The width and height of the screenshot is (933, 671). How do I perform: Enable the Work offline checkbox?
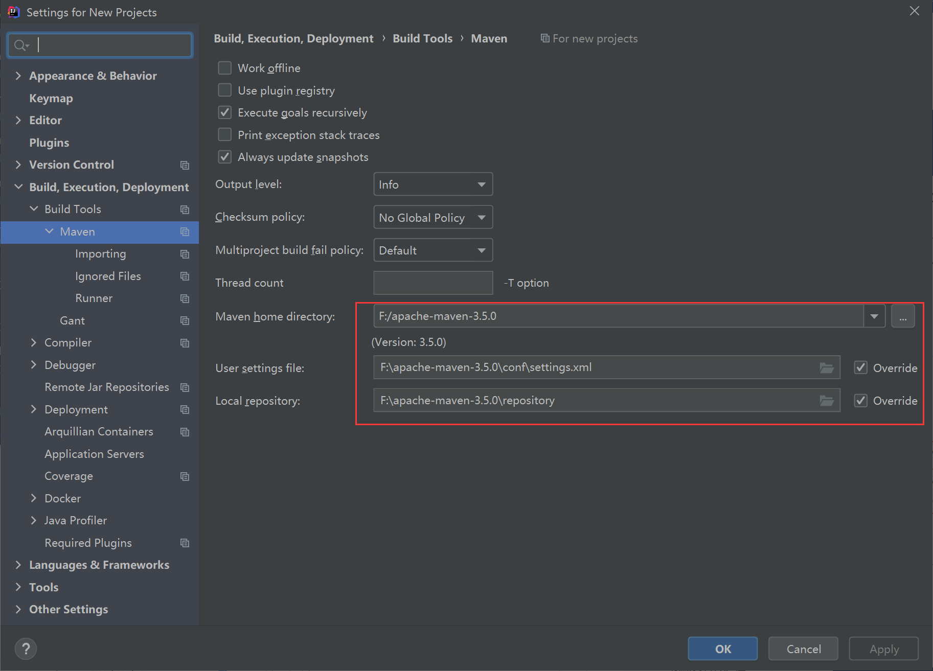(x=225, y=68)
